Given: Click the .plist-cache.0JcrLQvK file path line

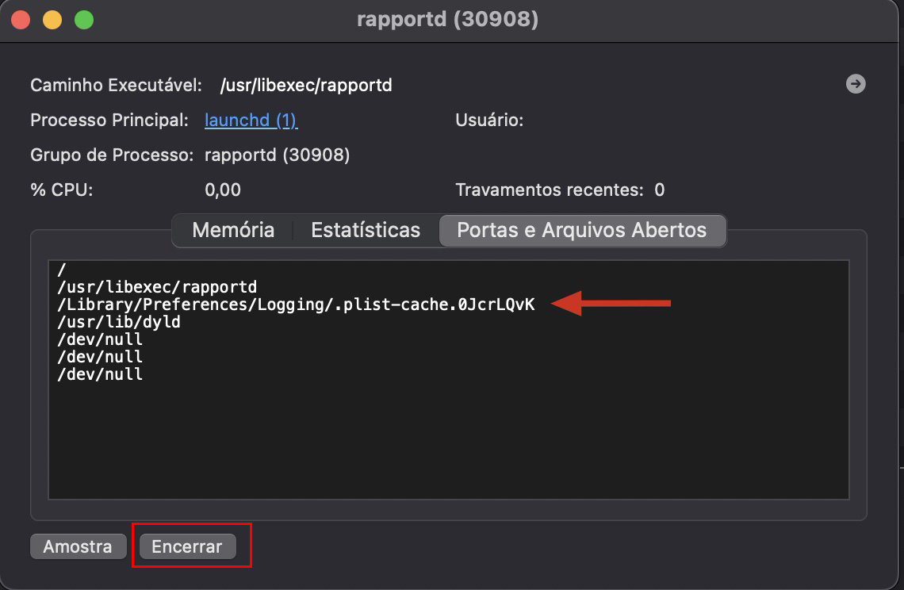Looking at the screenshot, I should 296,305.
